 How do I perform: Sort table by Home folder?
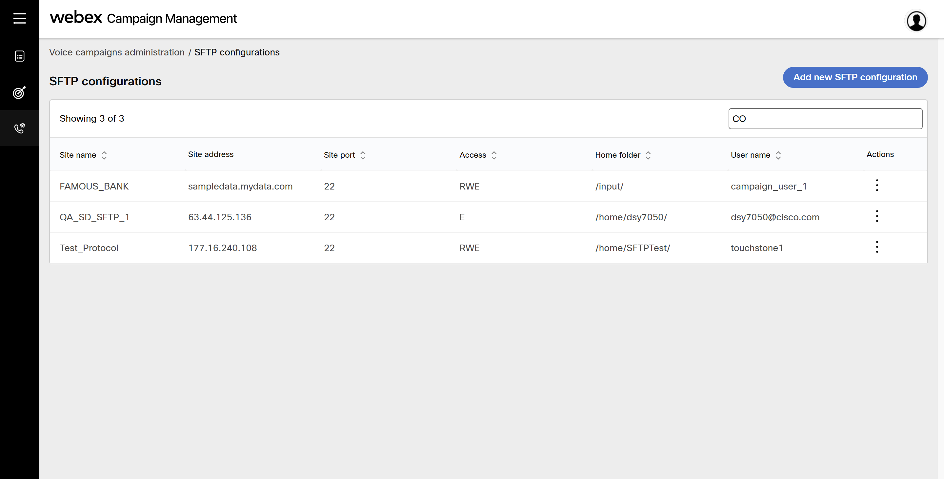(x=648, y=155)
